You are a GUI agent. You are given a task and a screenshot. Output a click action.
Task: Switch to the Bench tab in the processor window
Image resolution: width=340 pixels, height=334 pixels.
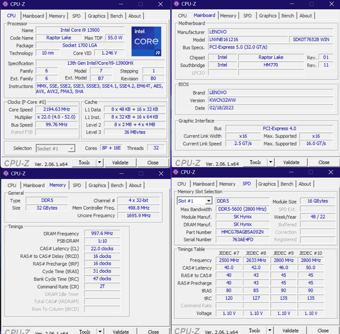tap(117, 16)
